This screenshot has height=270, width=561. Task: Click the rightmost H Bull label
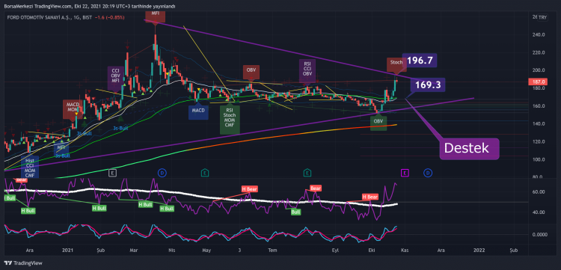(167, 209)
